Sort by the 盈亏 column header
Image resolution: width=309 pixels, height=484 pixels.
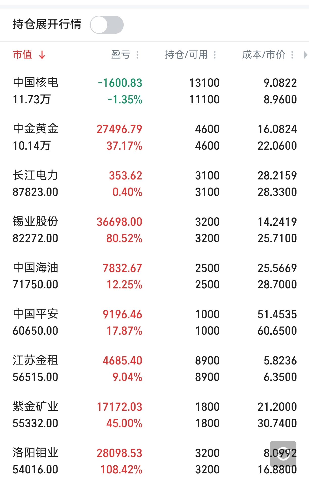tap(121, 55)
